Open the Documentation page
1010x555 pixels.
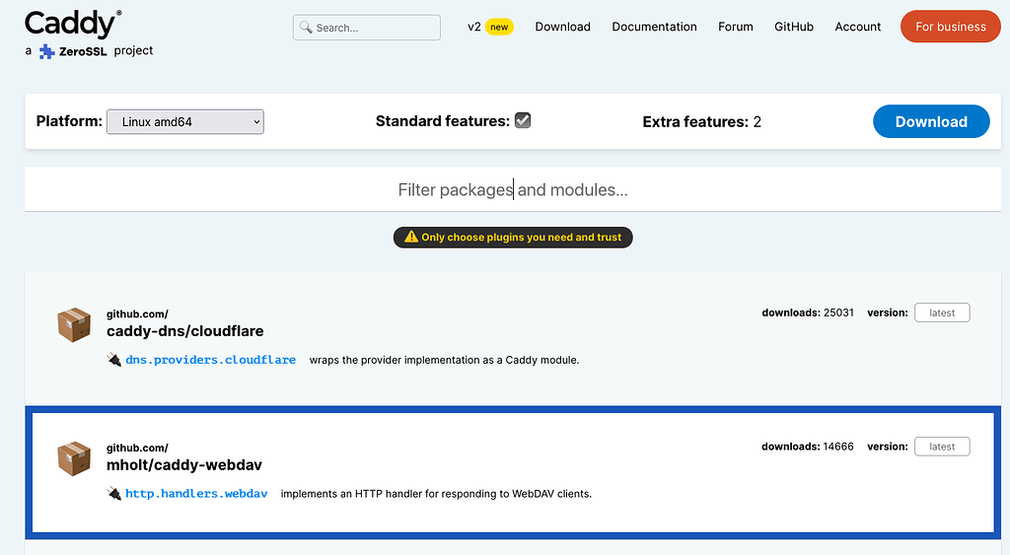pos(654,27)
